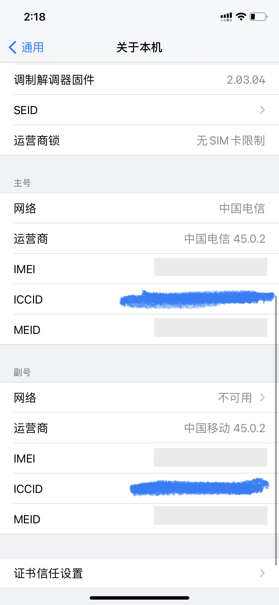
Task: Tap 主号 网络 中国电信 value
Action: point(242,208)
